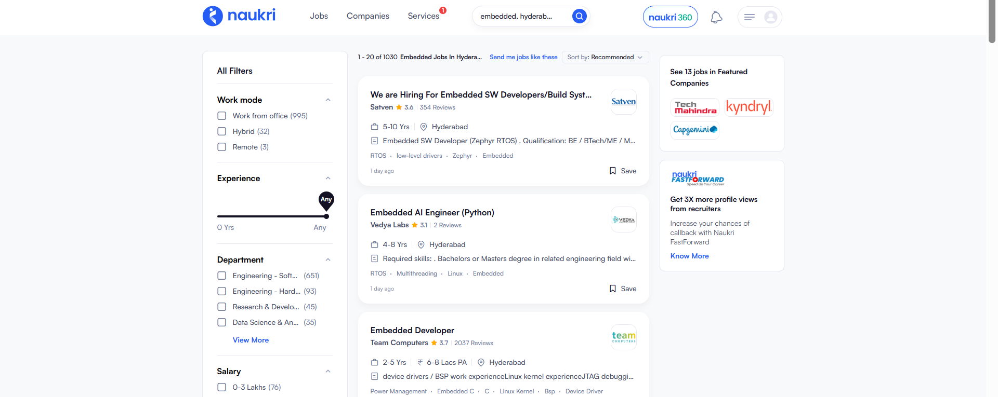Open the user profile avatar menu
The image size is (998, 397).
[x=770, y=17]
